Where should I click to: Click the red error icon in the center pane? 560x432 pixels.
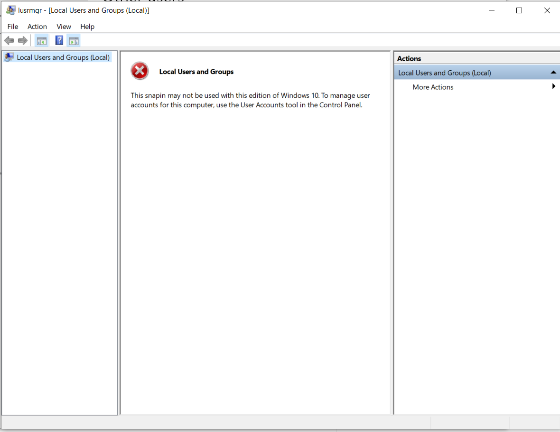click(140, 71)
